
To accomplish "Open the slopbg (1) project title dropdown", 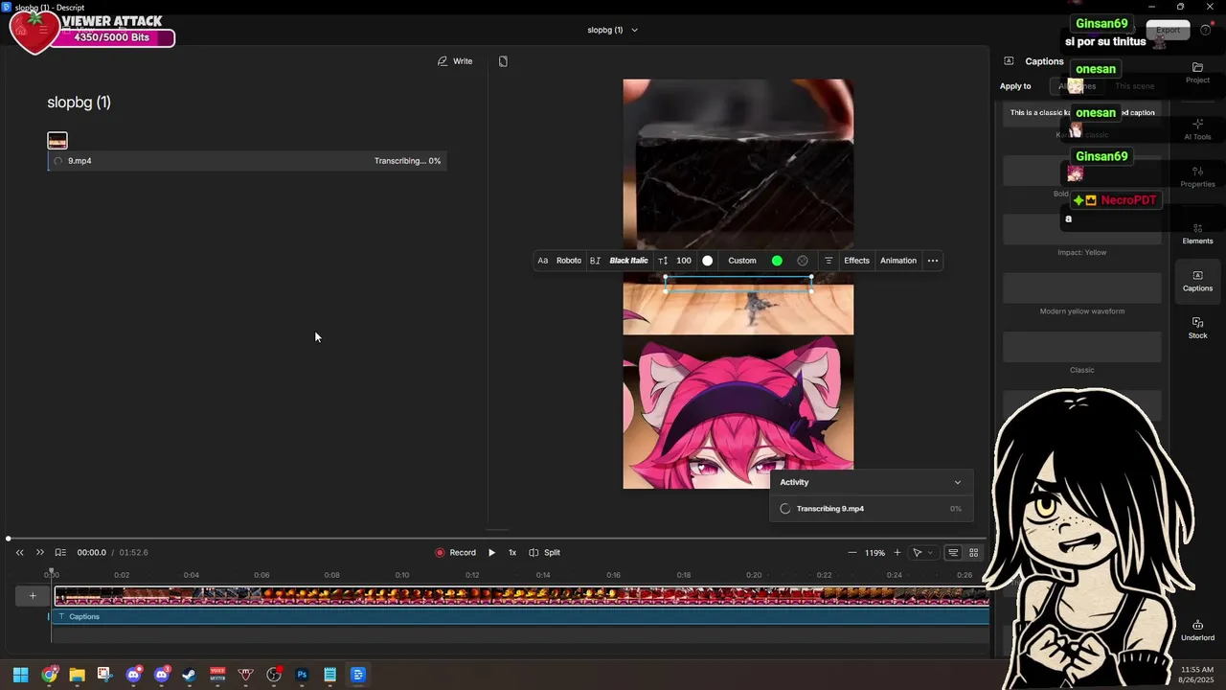I will click(x=613, y=30).
